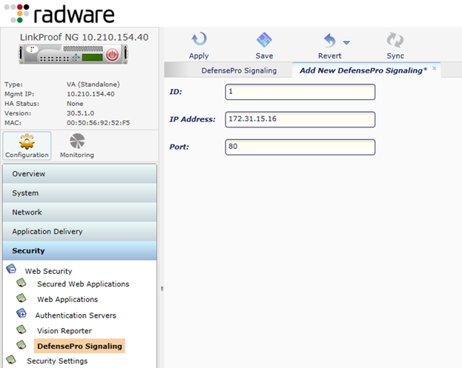Select the MAC value 00:50:56:92:52:F5
Image resolution: width=462 pixels, height=368 pixels.
point(98,123)
